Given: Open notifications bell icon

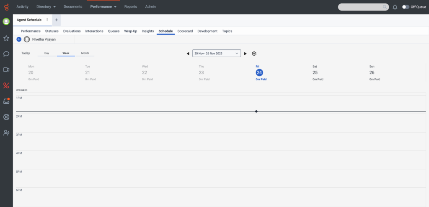Looking at the screenshot, I should 395,7.
